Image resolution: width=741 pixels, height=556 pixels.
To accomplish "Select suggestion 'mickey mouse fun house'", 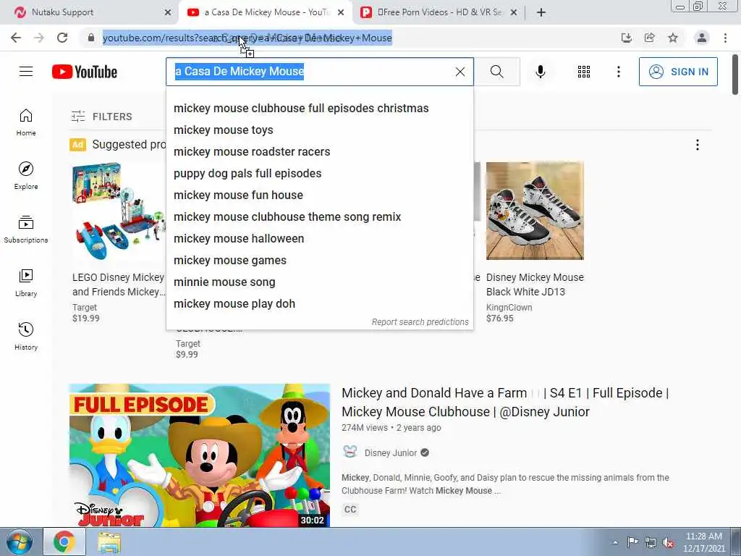I will (x=319, y=195).
